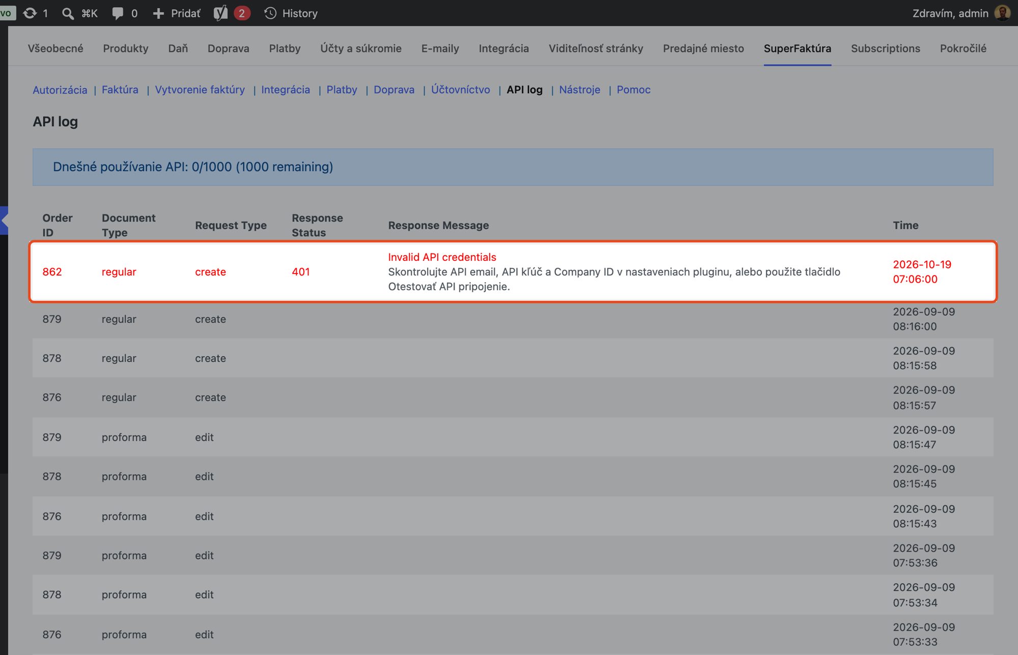Screen dimensions: 1018x655
Task: Open the Yoast SEO icon with notification badge
Action: (x=220, y=13)
